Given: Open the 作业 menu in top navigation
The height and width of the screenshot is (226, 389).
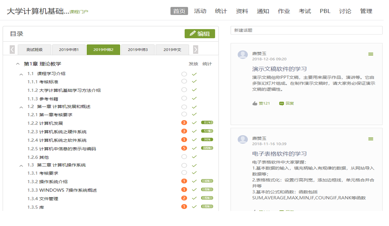Looking at the screenshot, I should point(284,11).
